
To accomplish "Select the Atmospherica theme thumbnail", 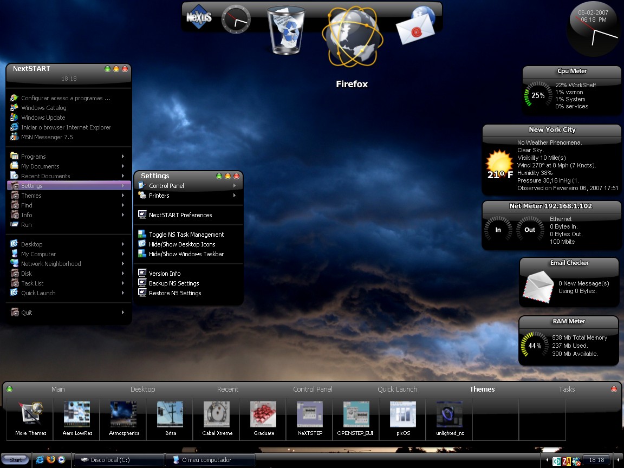I will click(x=124, y=418).
